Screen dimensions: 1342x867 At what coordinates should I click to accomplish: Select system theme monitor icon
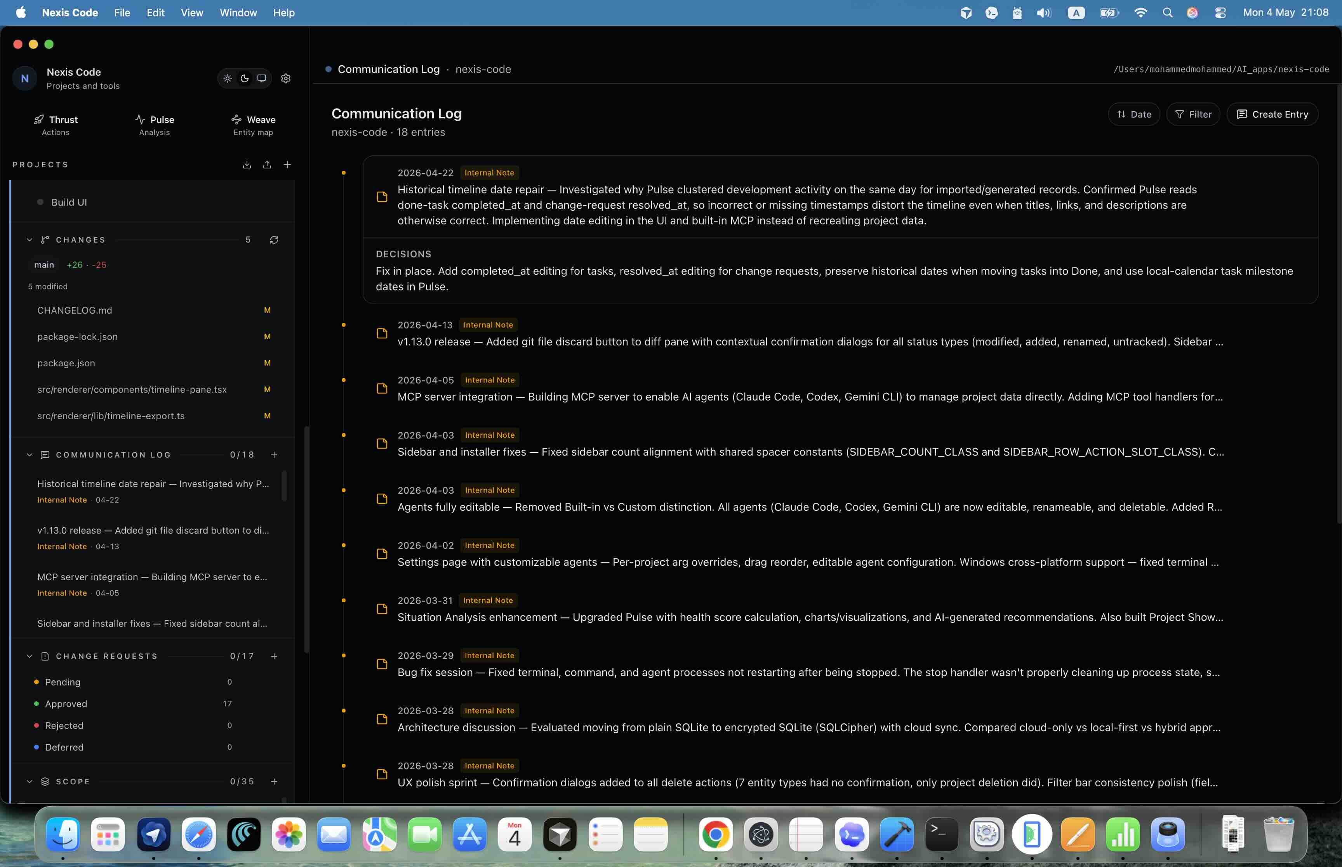coord(262,78)
